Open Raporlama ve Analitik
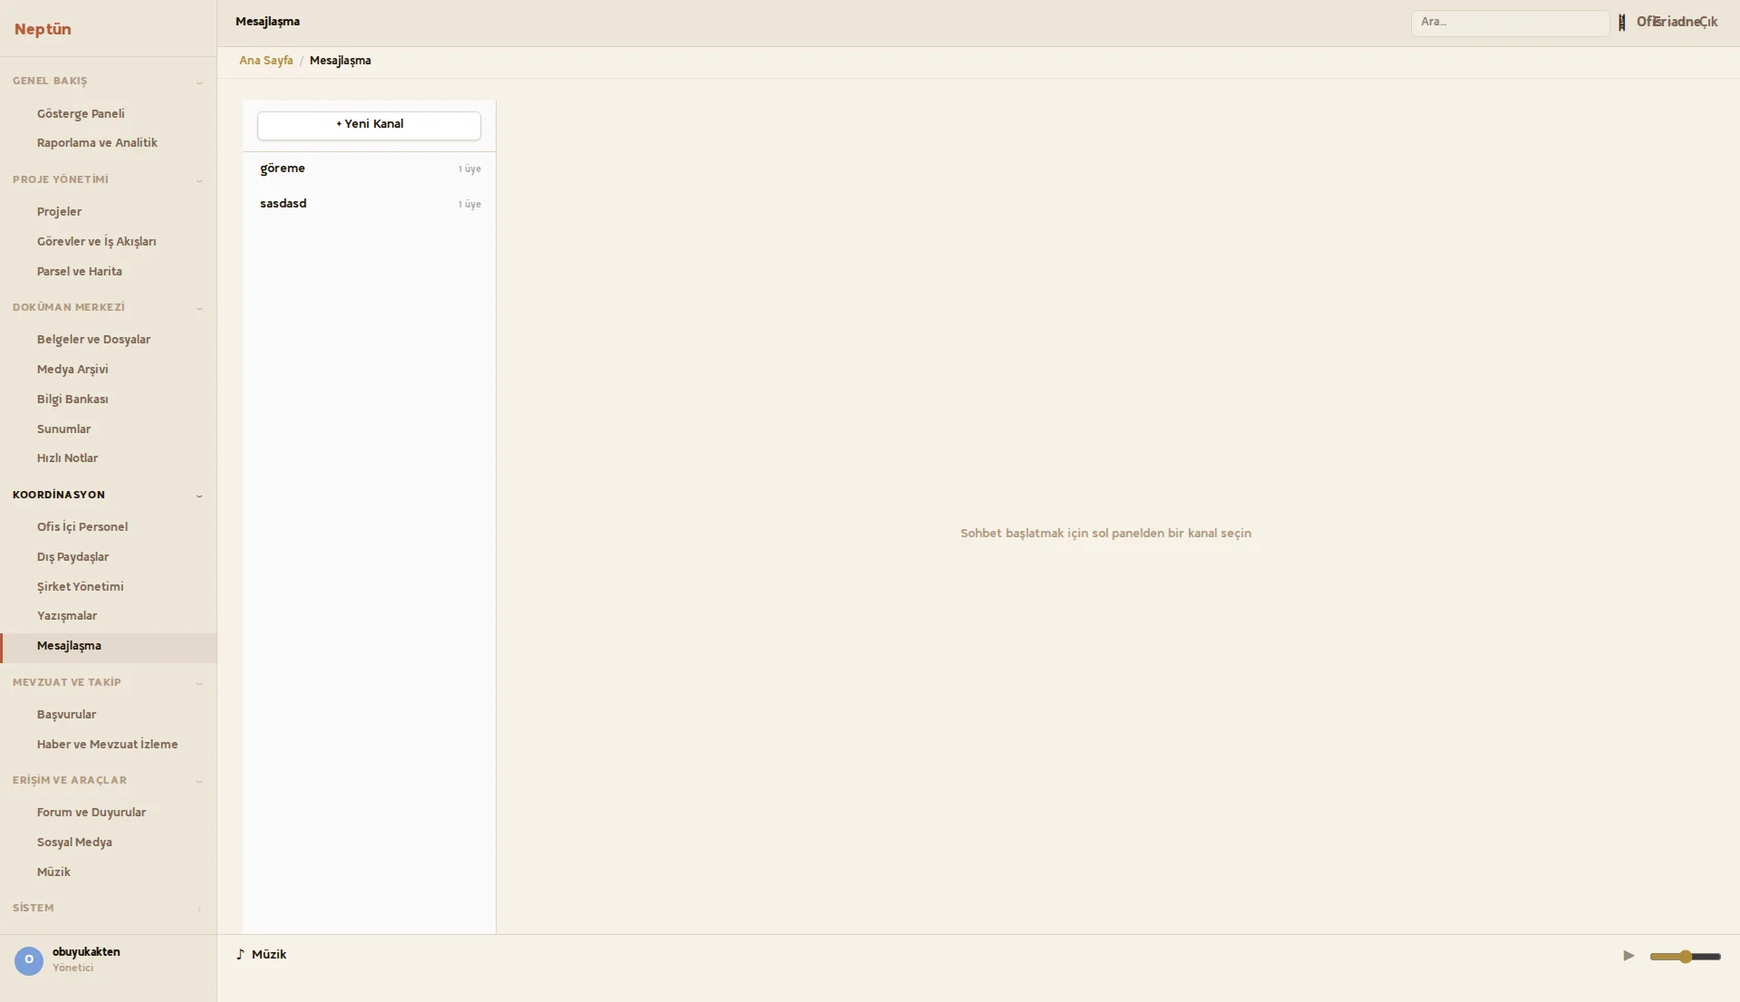Viewport: 1740px width, 1002px height. point(109,142)
